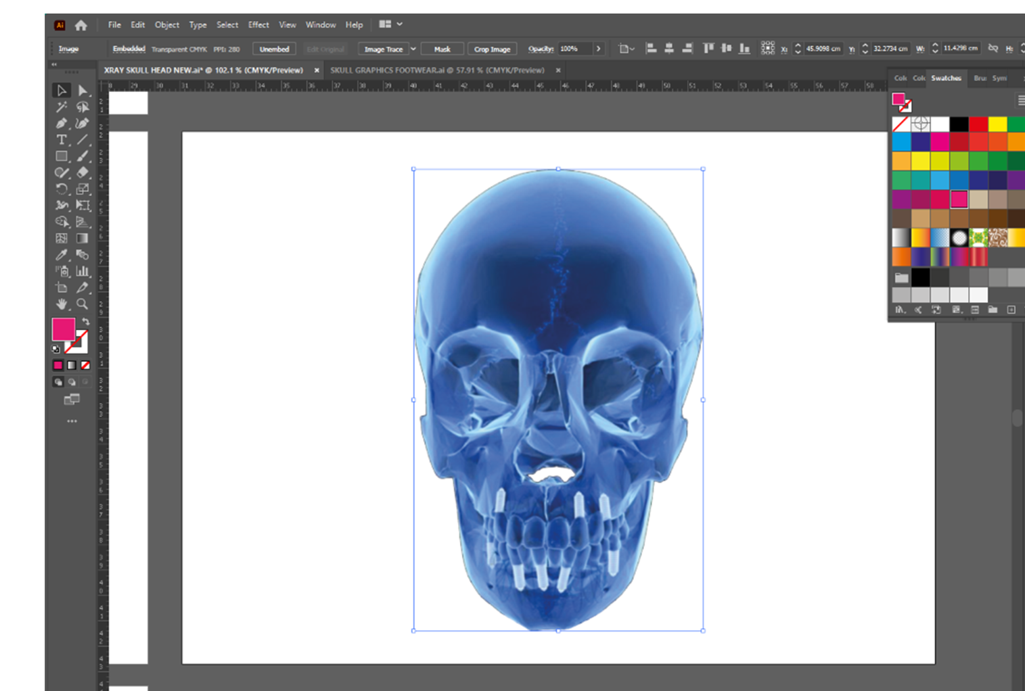1025x691 pixels.
Task: Select the Hand tool
Action: (62, 304)
